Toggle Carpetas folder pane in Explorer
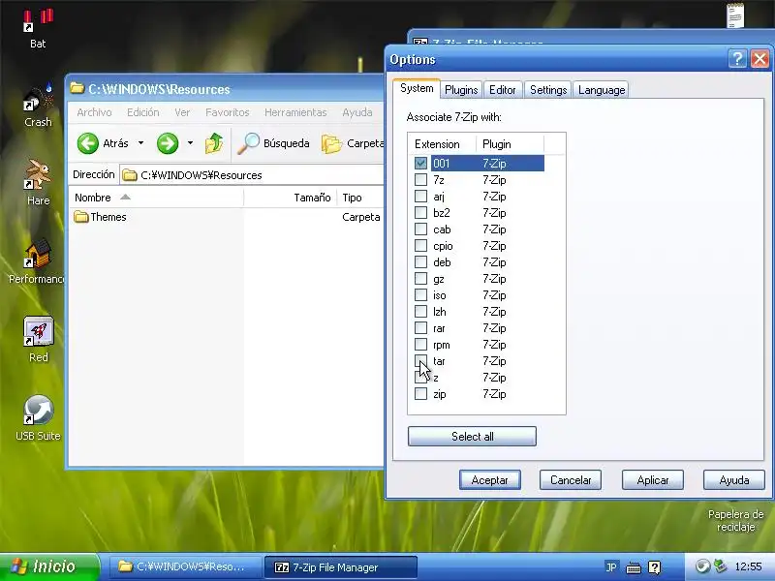775x581 pixels. click(x=353, y=143)
